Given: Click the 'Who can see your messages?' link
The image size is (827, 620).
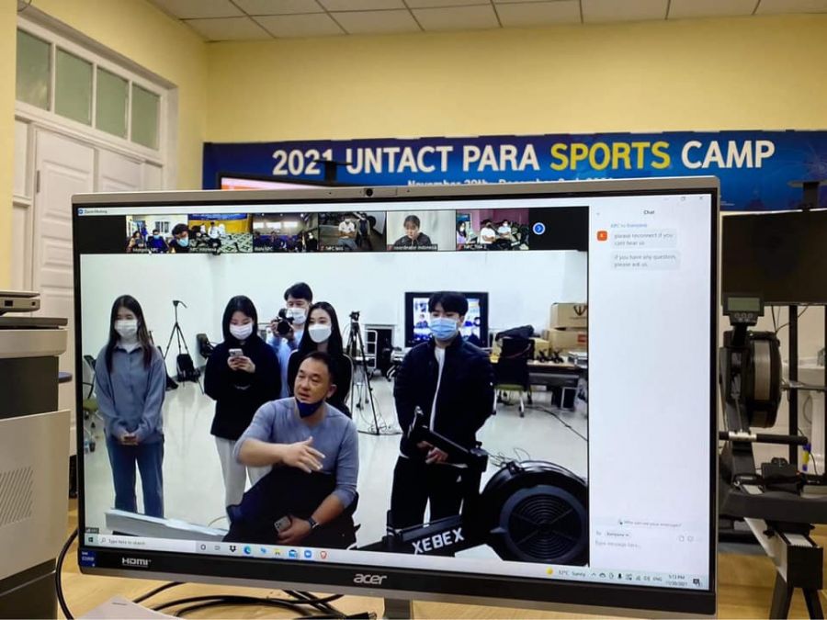Looking at the screenshot, I should click(x=651, y=524).
